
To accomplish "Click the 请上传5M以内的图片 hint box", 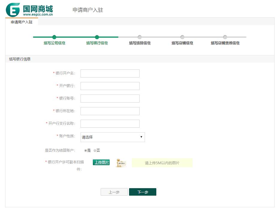I will (x=162, y=163).
